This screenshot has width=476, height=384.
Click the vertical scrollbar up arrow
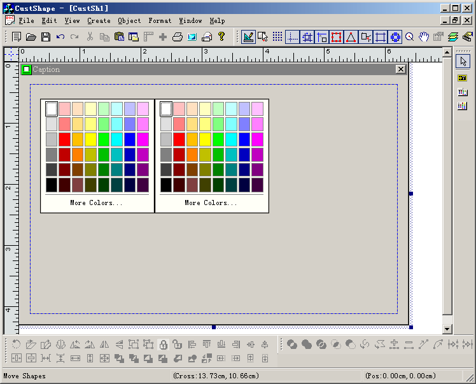447,52
